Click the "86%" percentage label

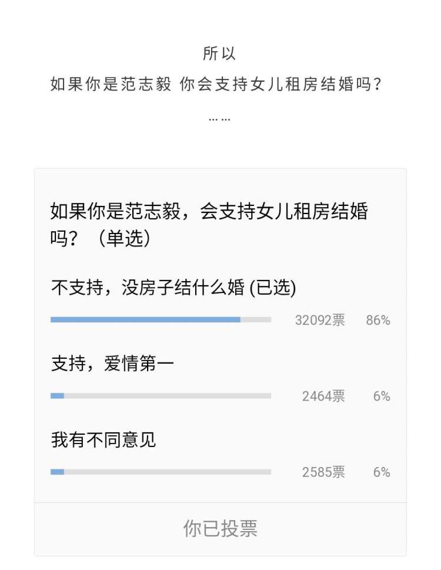[377, 320]
